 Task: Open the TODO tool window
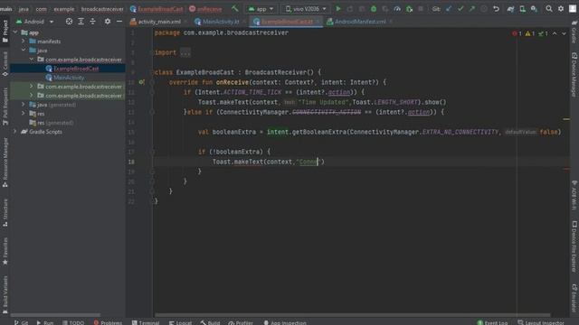coord(73,322)
